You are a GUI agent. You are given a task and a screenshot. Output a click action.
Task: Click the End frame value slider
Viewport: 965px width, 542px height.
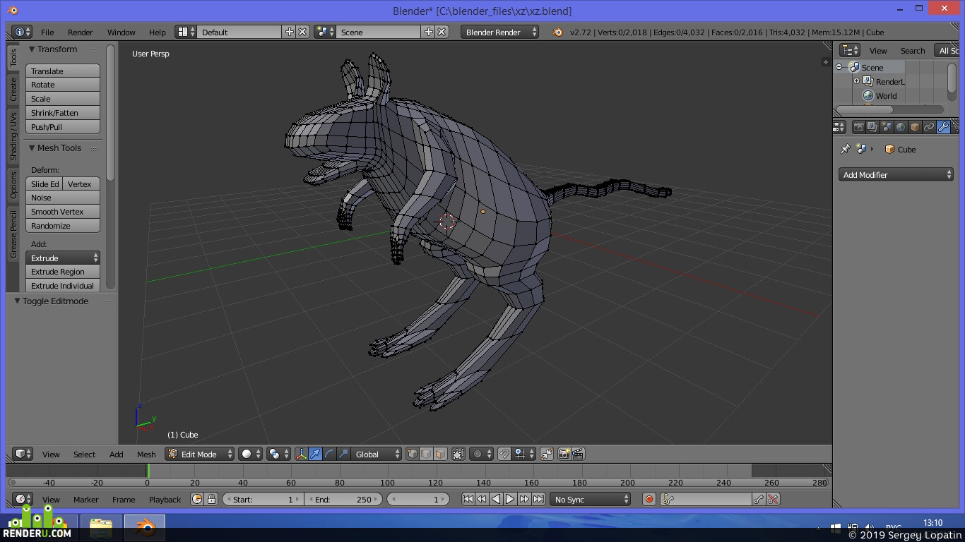pyautogui.click(x=343, y=500)
